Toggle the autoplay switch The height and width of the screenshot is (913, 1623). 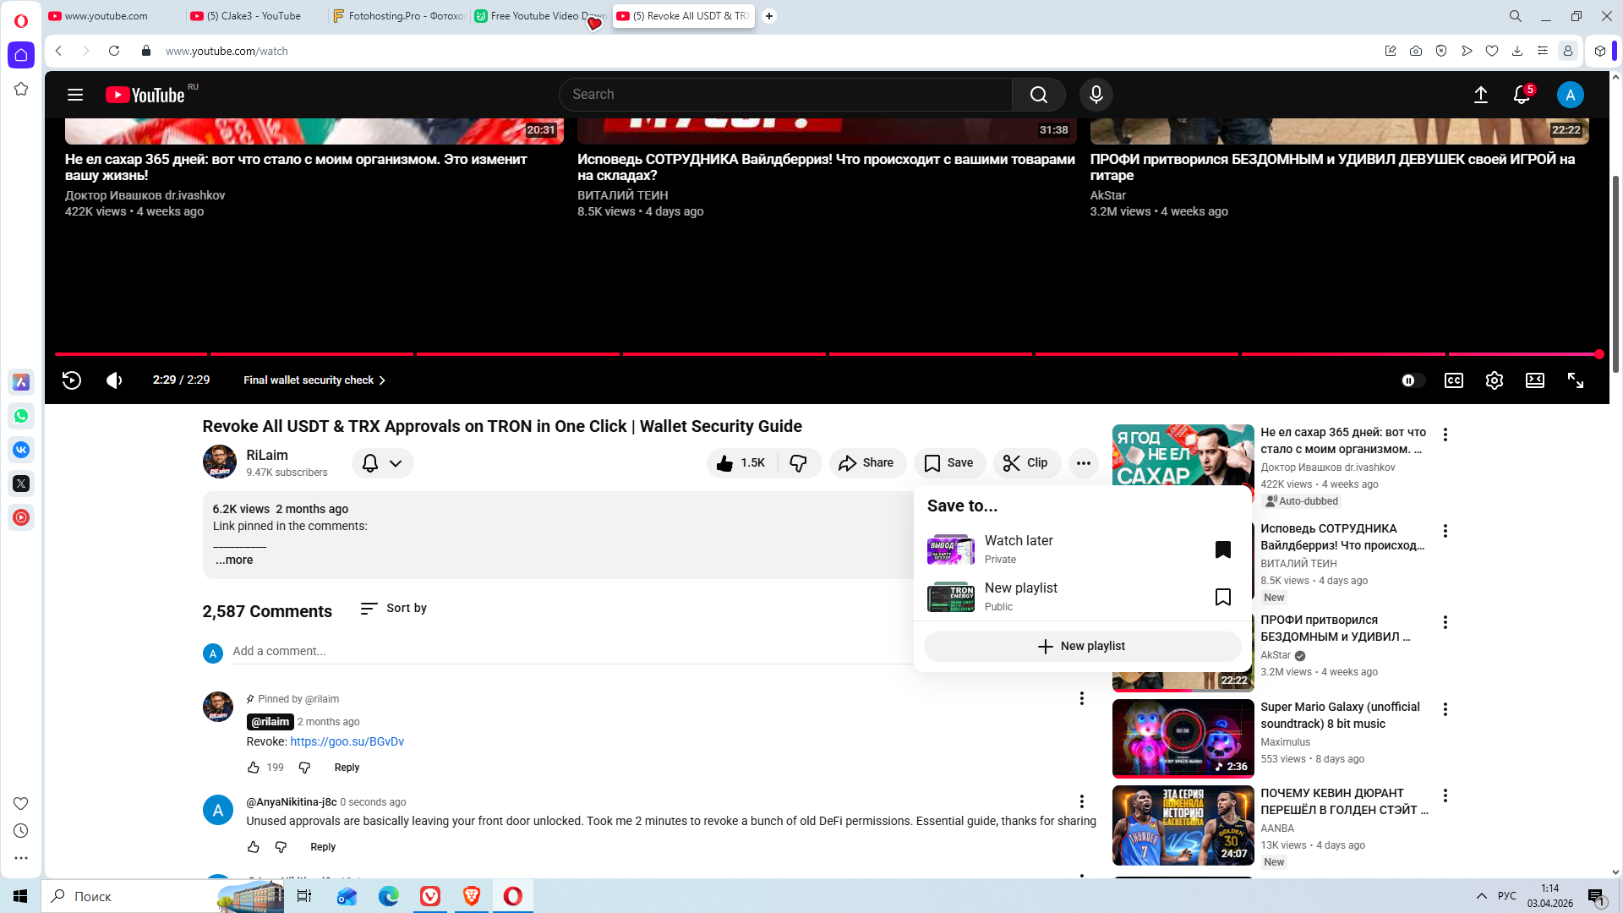point(1412,380)
